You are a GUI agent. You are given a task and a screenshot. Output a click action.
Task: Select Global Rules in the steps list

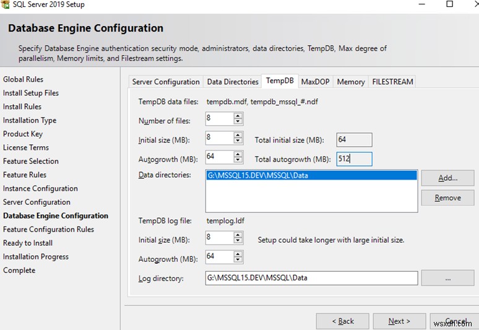click(x=24, y=79)
